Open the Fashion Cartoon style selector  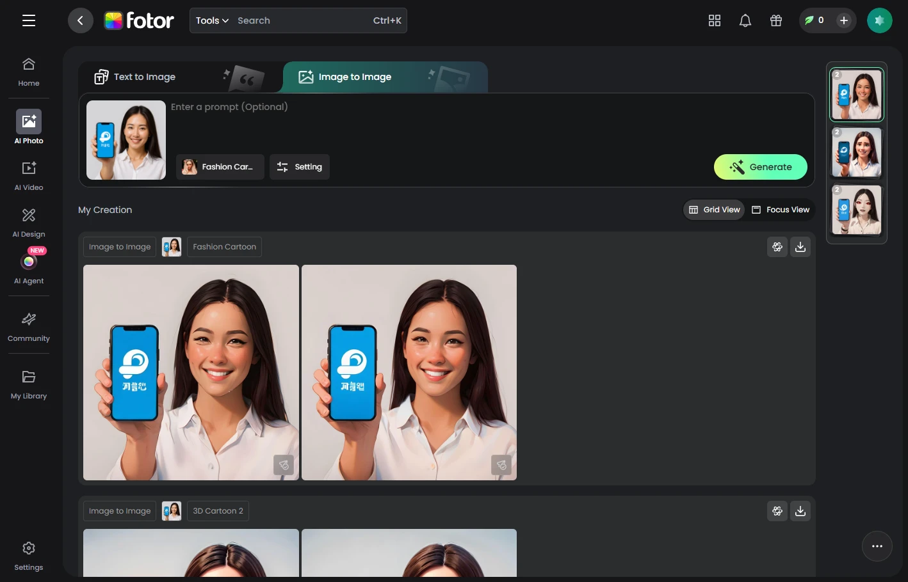tap(220, 167)
